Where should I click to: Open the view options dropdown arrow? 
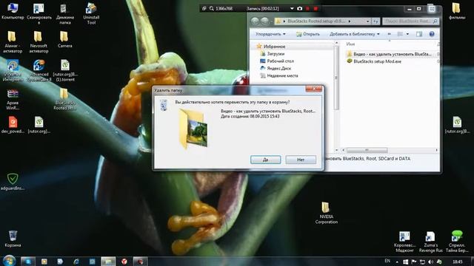click(407, 34)
